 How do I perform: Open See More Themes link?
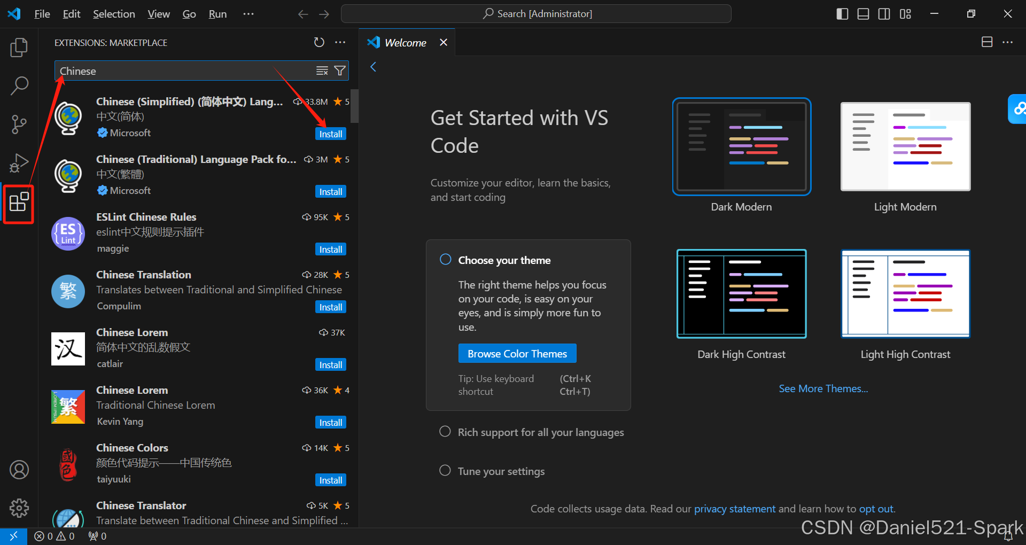click(x=823, y=388)
